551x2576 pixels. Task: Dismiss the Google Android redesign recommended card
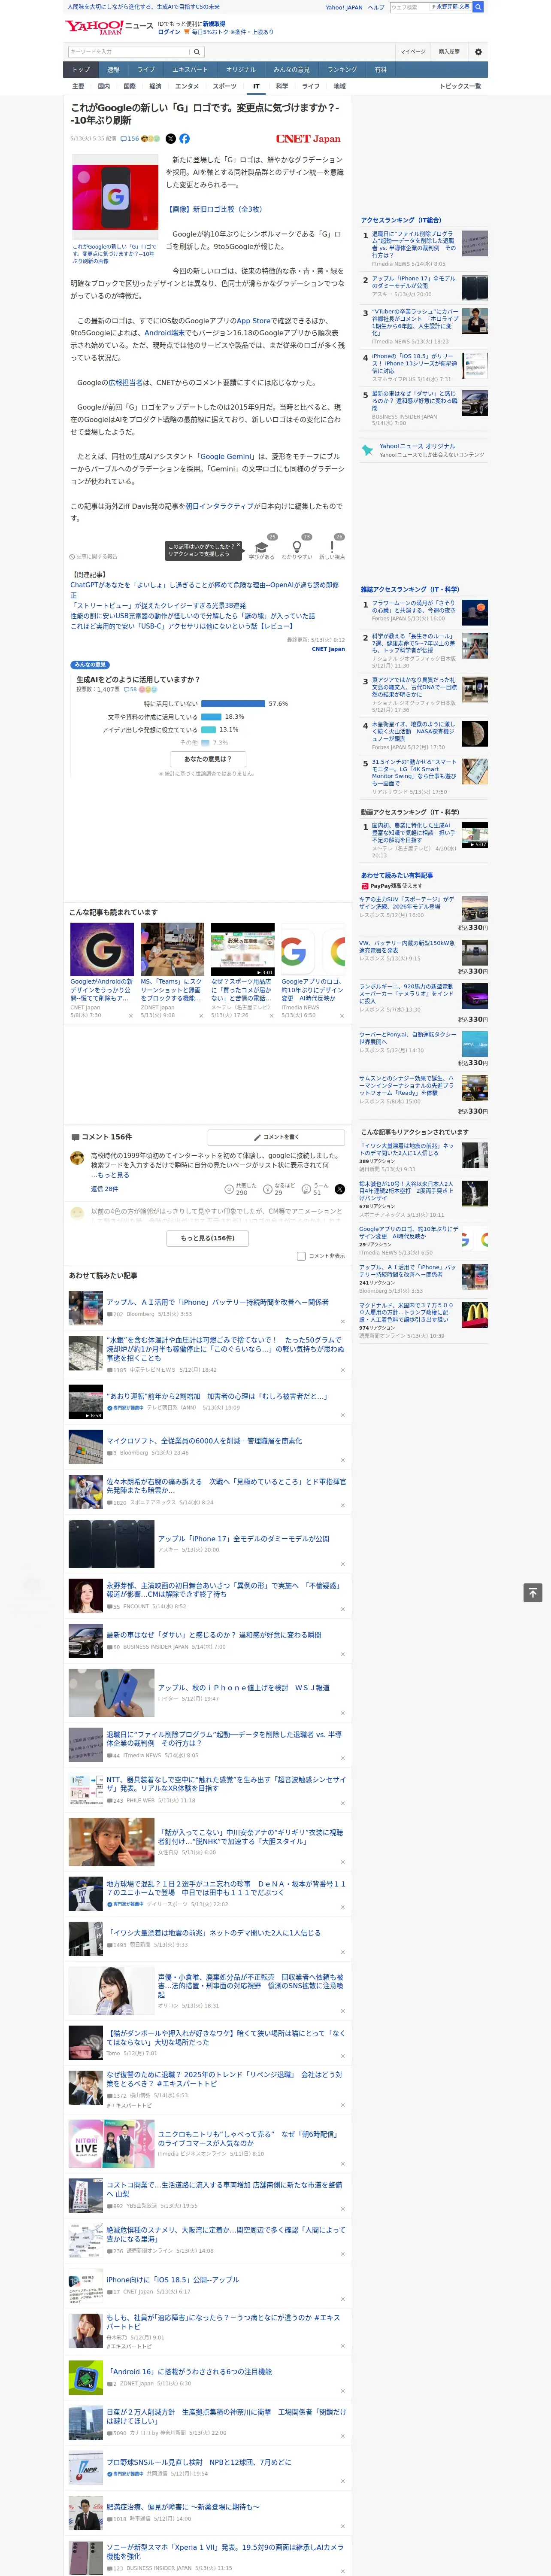[x=130, y=1016]
